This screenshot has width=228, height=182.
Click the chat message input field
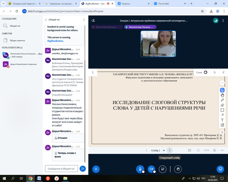(x=62, y=168)
